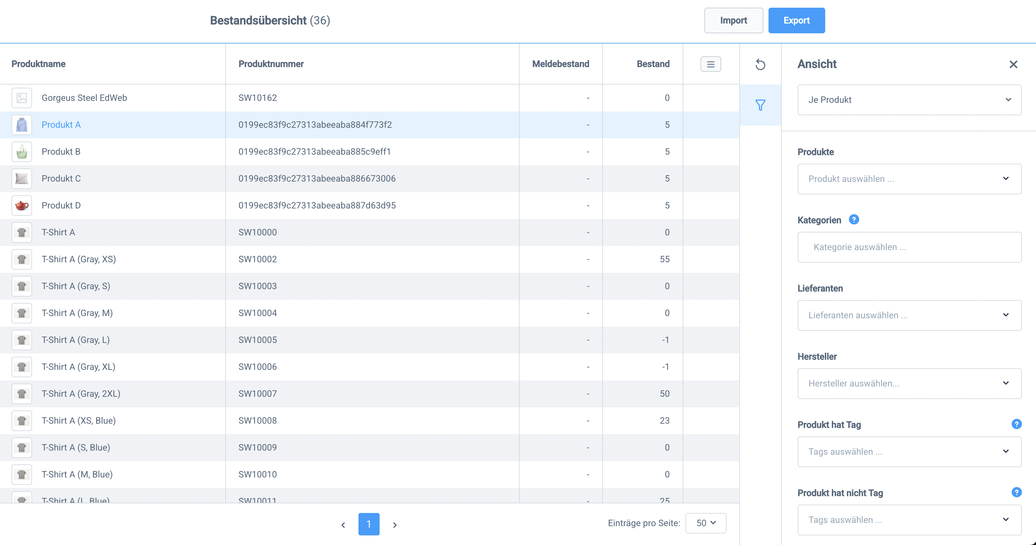Screen dimensions: 1036x545
Task: Go to previous page arrow
Action: 343,525
